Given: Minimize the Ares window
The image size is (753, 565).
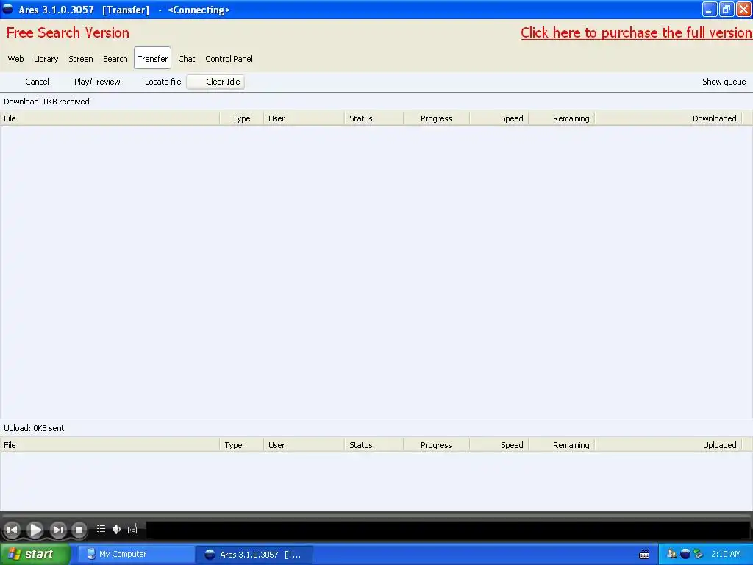Looking at the screenshot, I should (x=710, y=9).
